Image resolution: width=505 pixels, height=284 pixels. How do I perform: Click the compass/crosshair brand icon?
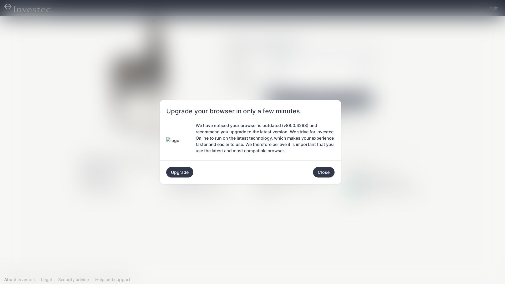point(8,7)
